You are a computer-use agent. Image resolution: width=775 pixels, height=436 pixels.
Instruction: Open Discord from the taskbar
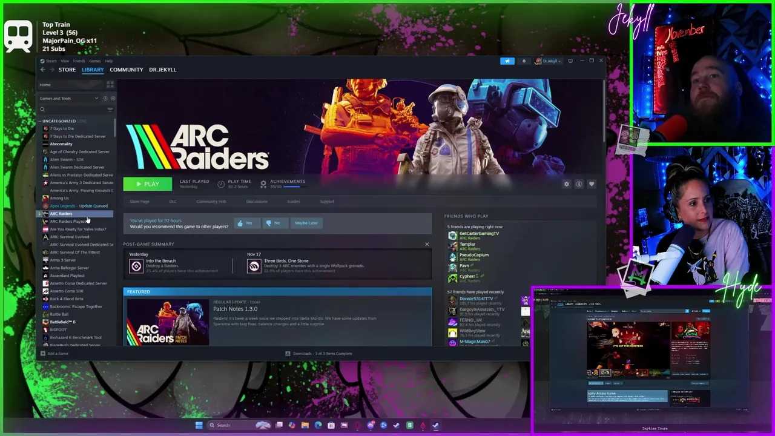[x=371, y=425]
